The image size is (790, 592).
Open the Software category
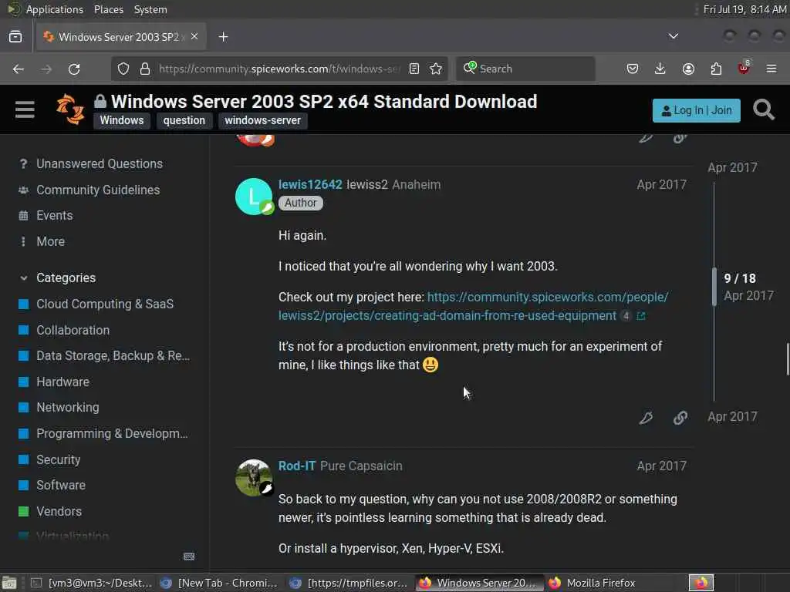tap(60, 486)
